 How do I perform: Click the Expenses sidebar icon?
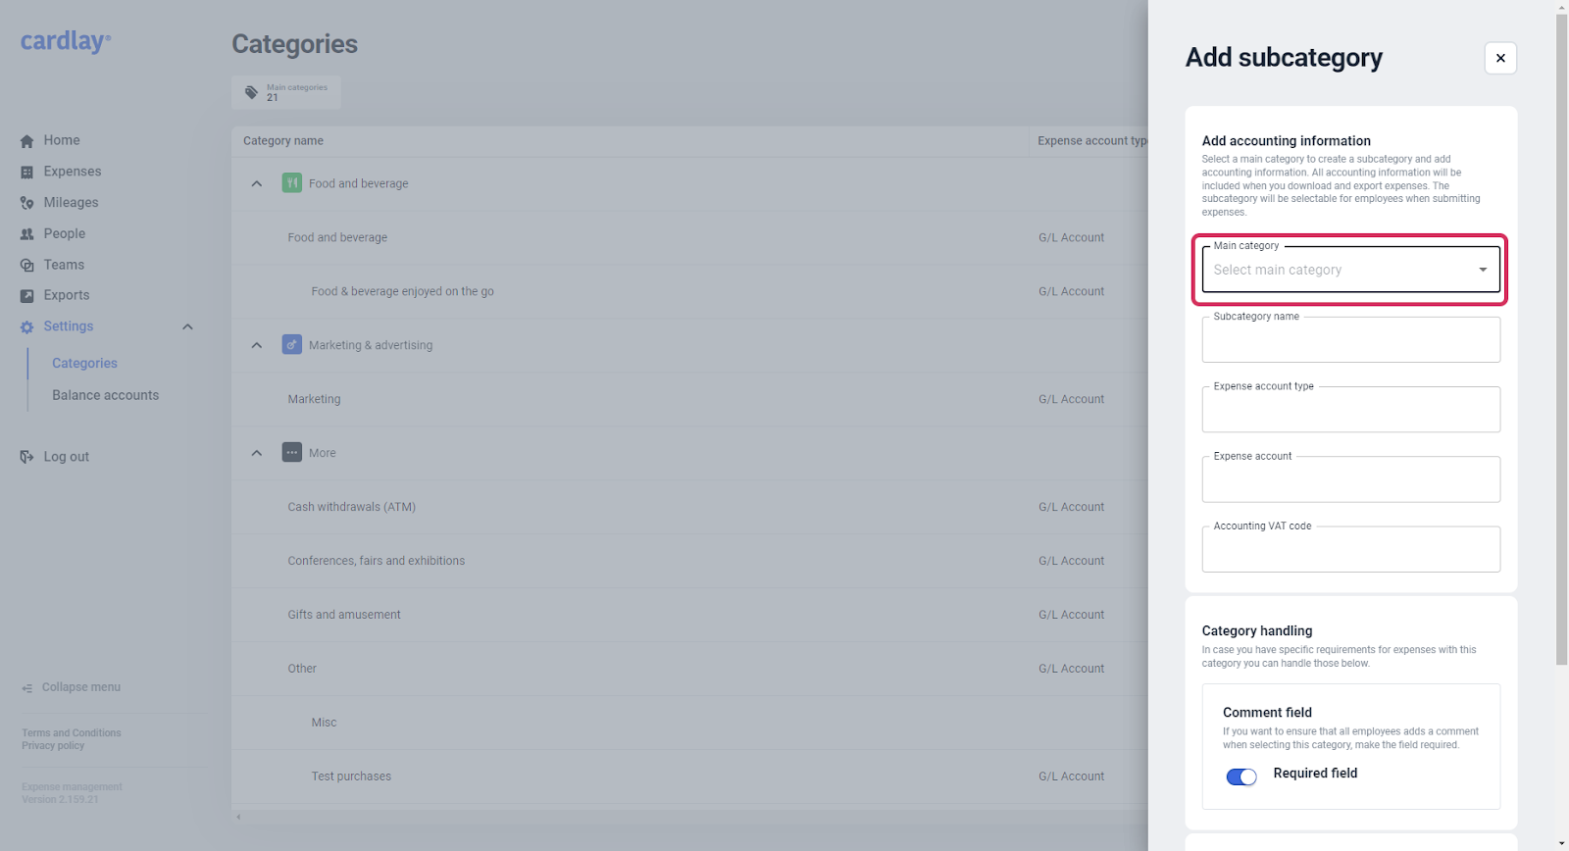tap(27, 173)
